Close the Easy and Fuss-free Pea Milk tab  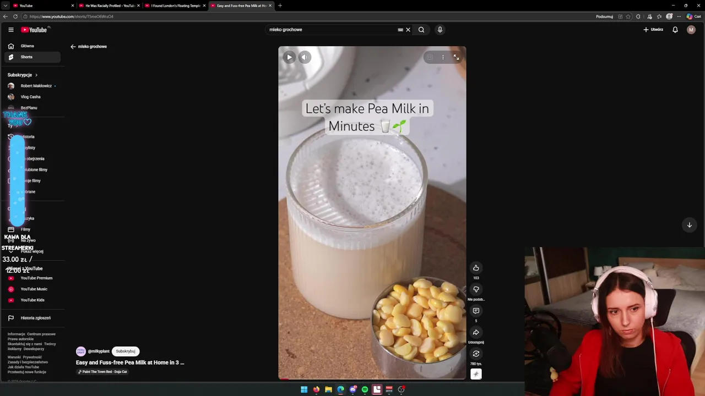(270, 5)
